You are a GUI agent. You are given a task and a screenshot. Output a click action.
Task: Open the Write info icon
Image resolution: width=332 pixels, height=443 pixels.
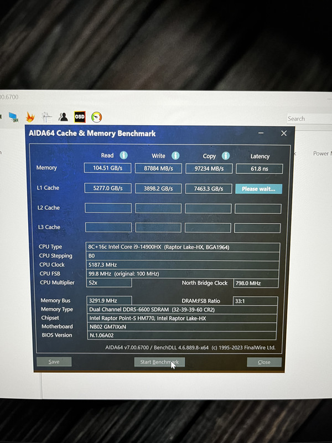[175, 156]
